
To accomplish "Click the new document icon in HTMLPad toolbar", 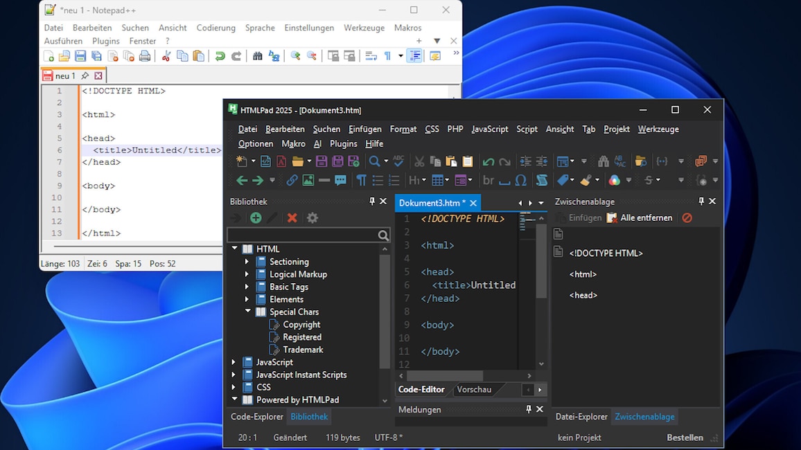I will coord(242,161).
